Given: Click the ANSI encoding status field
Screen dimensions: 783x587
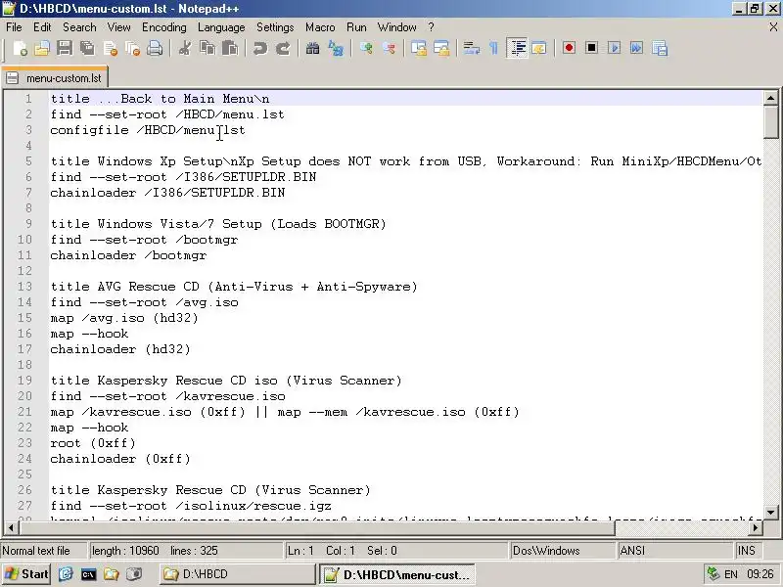Looking at the screenshot, I should click(675, 551).
